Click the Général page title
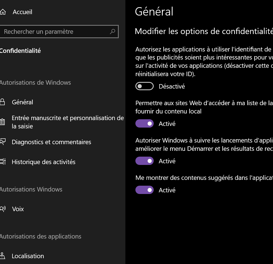 click(154, 12)
